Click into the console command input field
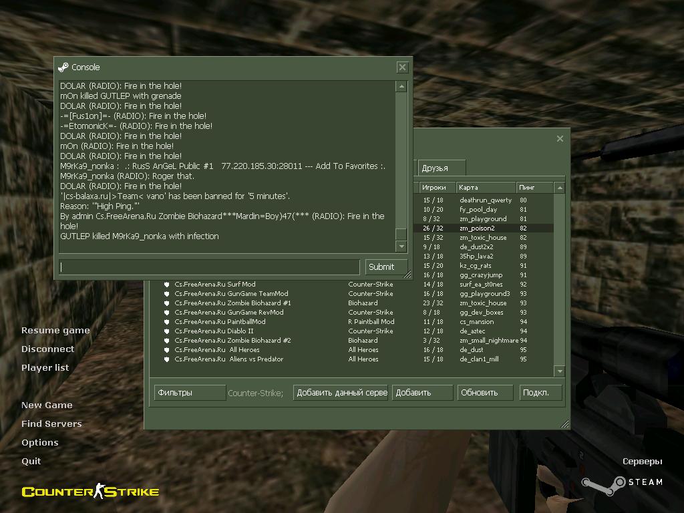This screenshot has height=513, width=684. 209,267
